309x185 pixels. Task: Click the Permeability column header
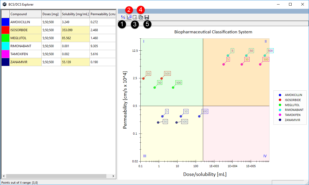pyautogui.click(x=103, y=14)
